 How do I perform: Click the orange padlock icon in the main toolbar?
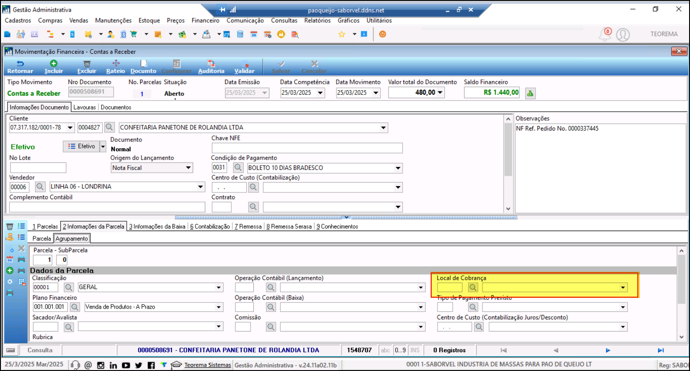(281, 34)
